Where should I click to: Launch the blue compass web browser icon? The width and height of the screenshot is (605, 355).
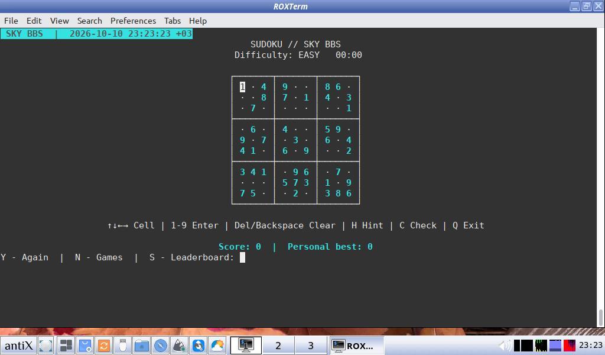click(161, 346)
